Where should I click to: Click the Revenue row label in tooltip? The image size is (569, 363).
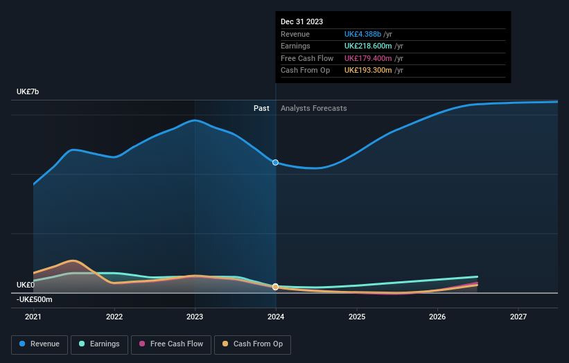tap(295, 34)
